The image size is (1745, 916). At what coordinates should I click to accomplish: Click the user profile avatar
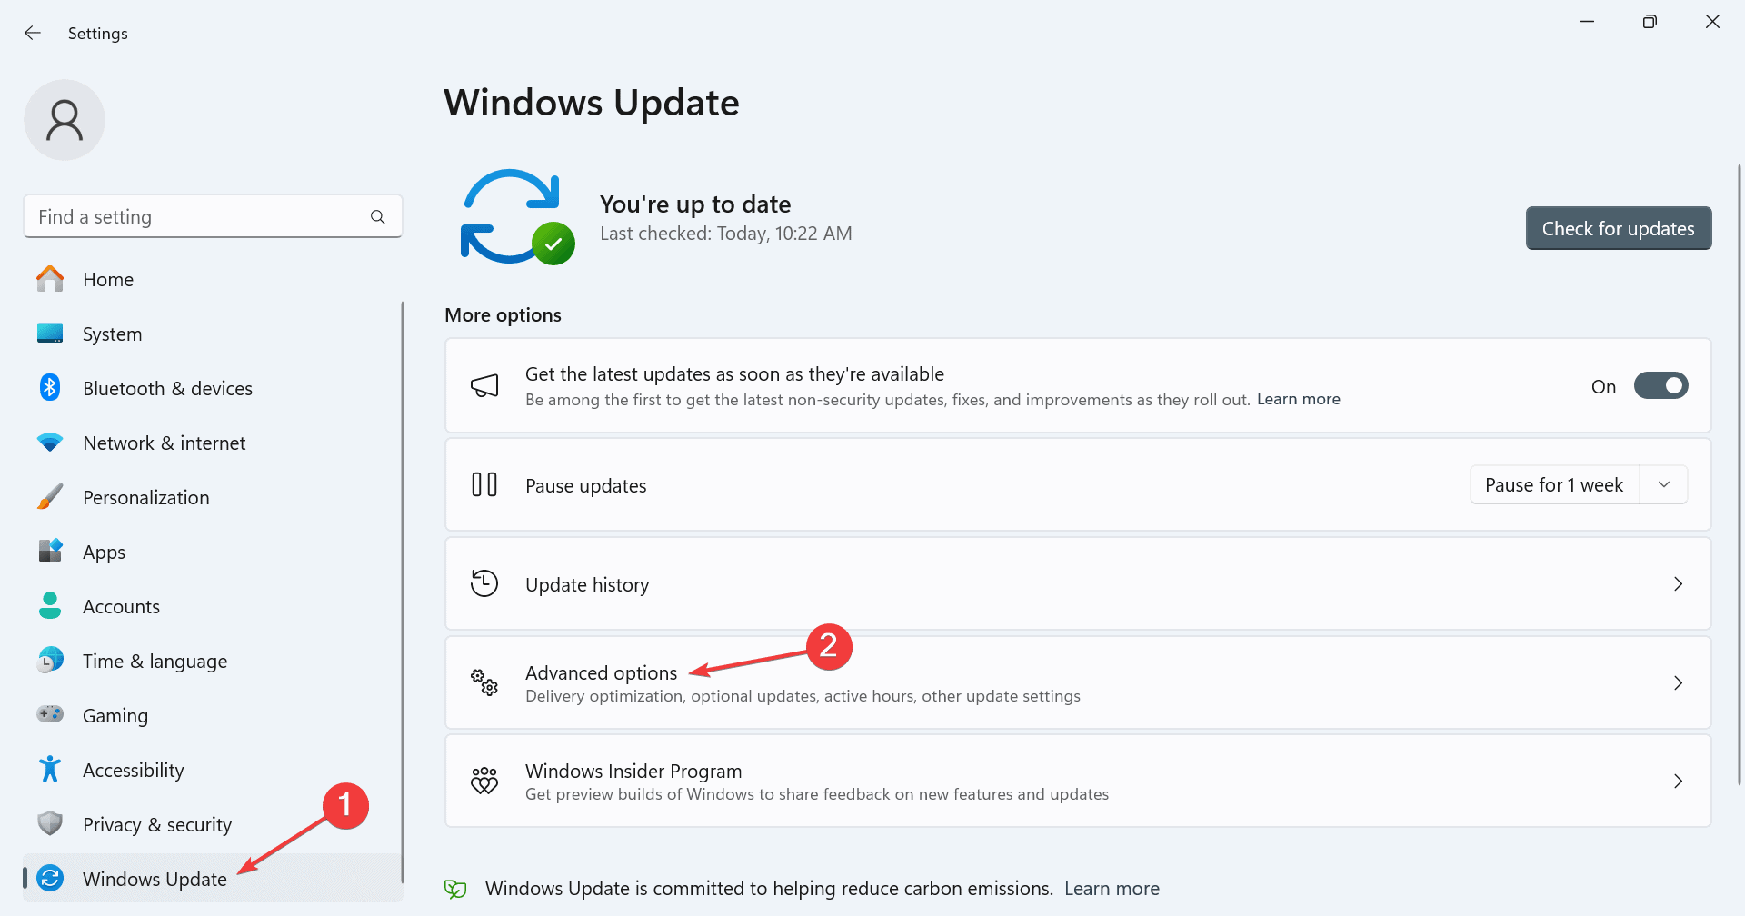(x=64, y=119)
